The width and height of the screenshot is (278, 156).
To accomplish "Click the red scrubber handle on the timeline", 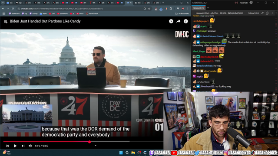I will (x=89, y=142).
